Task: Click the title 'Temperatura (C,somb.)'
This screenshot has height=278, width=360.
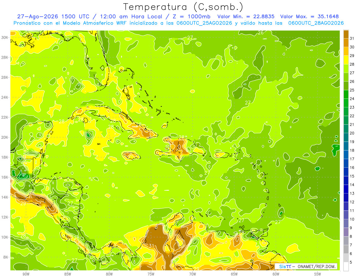Action: tap(183, 7)
